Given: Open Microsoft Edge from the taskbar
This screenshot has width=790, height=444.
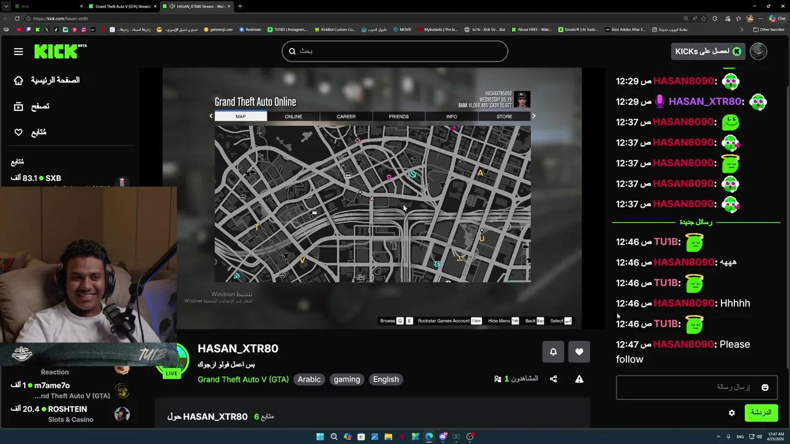Looking at the screenshot, I should pyautogui.click(x=429, y=437).
